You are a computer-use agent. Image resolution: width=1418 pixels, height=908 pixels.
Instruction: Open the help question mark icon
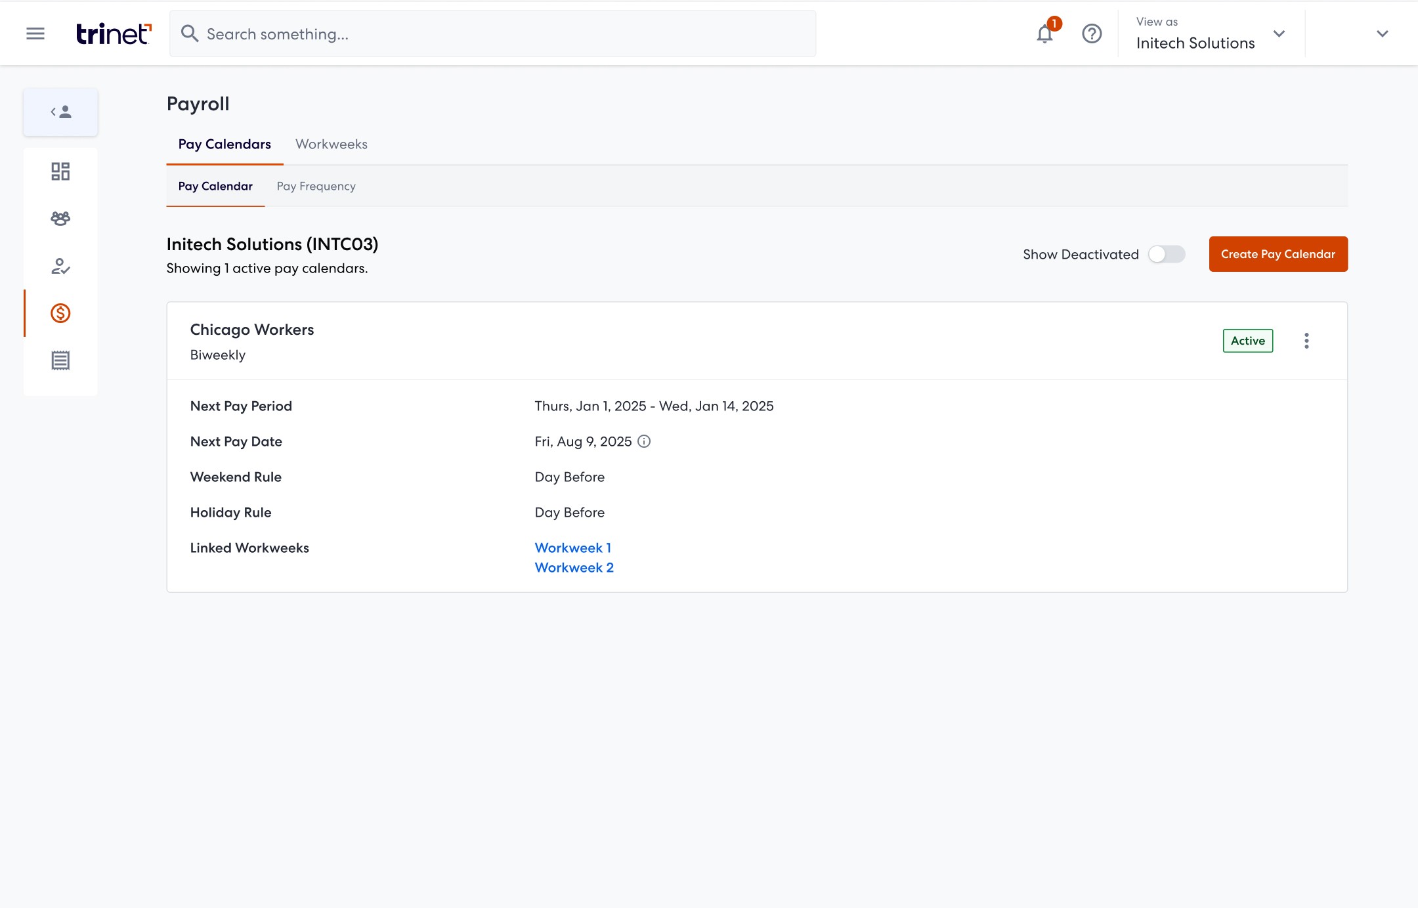1092,33
